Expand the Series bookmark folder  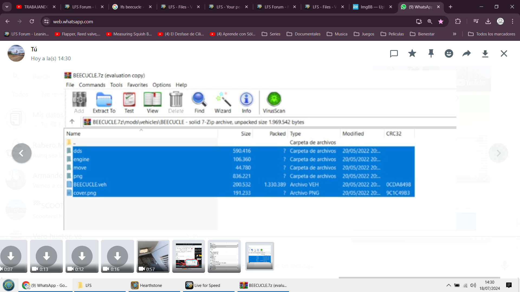click(271, 34)
